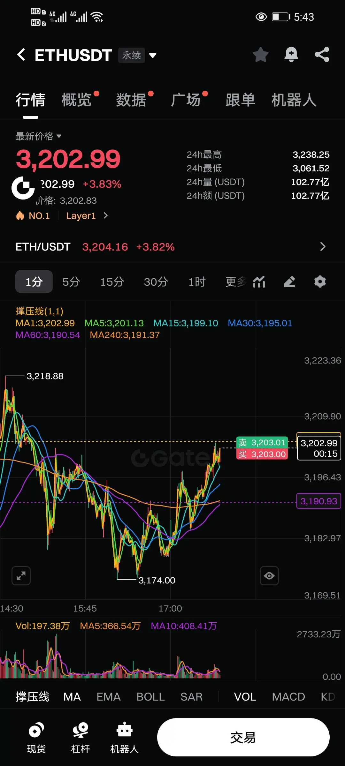Tap the Layer1 category link
Viewport: 345px width, 766px height.
pos(81,216)
